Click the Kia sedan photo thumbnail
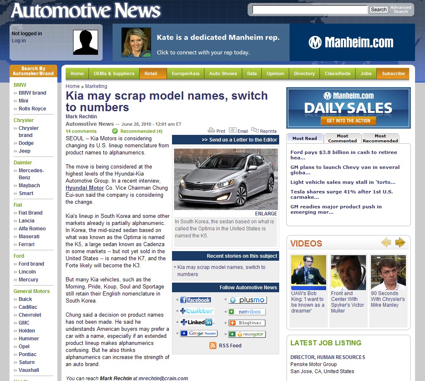425x381 pixels. (226, 179)
